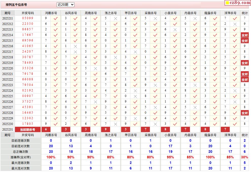Click the X mark for 小旻杀号 in row 2025213
The width and height of the screenshot is (251, 173).
click(x=175, y=30)
